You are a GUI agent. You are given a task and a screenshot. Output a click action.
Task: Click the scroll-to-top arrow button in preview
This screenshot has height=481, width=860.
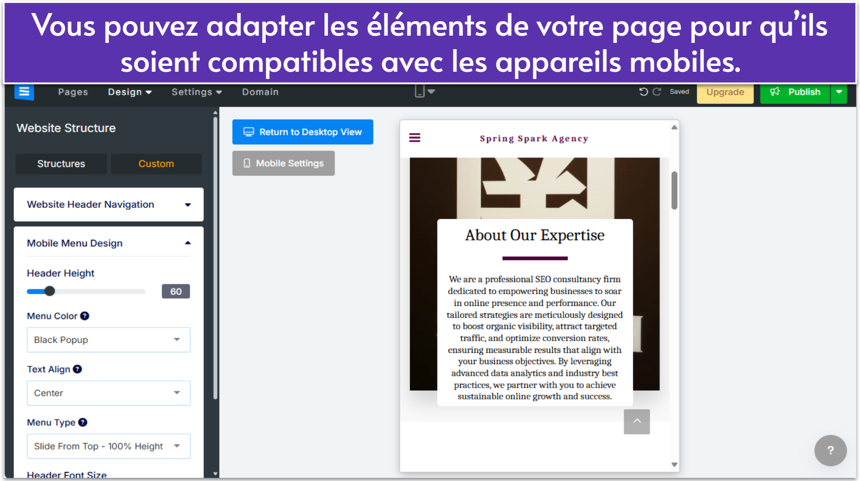click(637, 422)
